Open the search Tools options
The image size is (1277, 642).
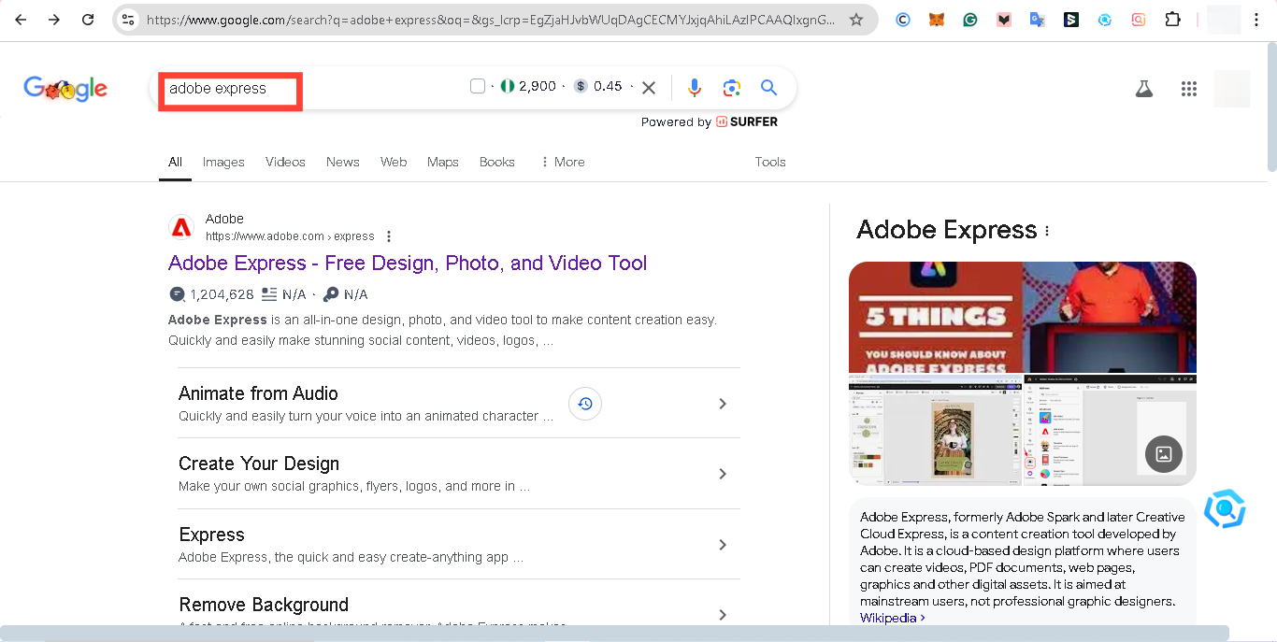click(770, 162)
